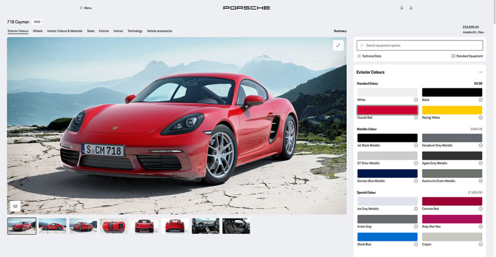496x257 pixels.
Task: Show info for Black colour
Action: click(480, 100)
